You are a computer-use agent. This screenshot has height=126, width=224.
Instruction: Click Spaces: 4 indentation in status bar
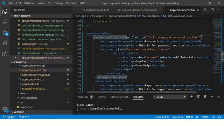coord(177,117)
